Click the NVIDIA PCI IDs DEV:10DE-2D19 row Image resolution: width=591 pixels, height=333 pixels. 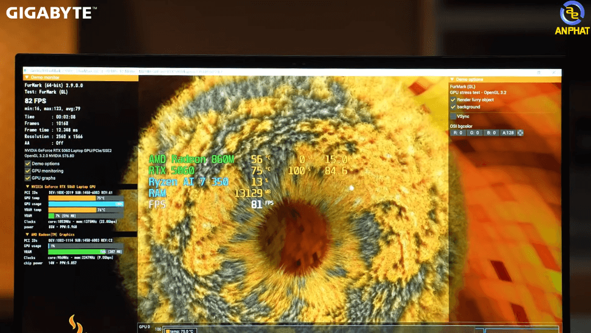tap(68, 193)
